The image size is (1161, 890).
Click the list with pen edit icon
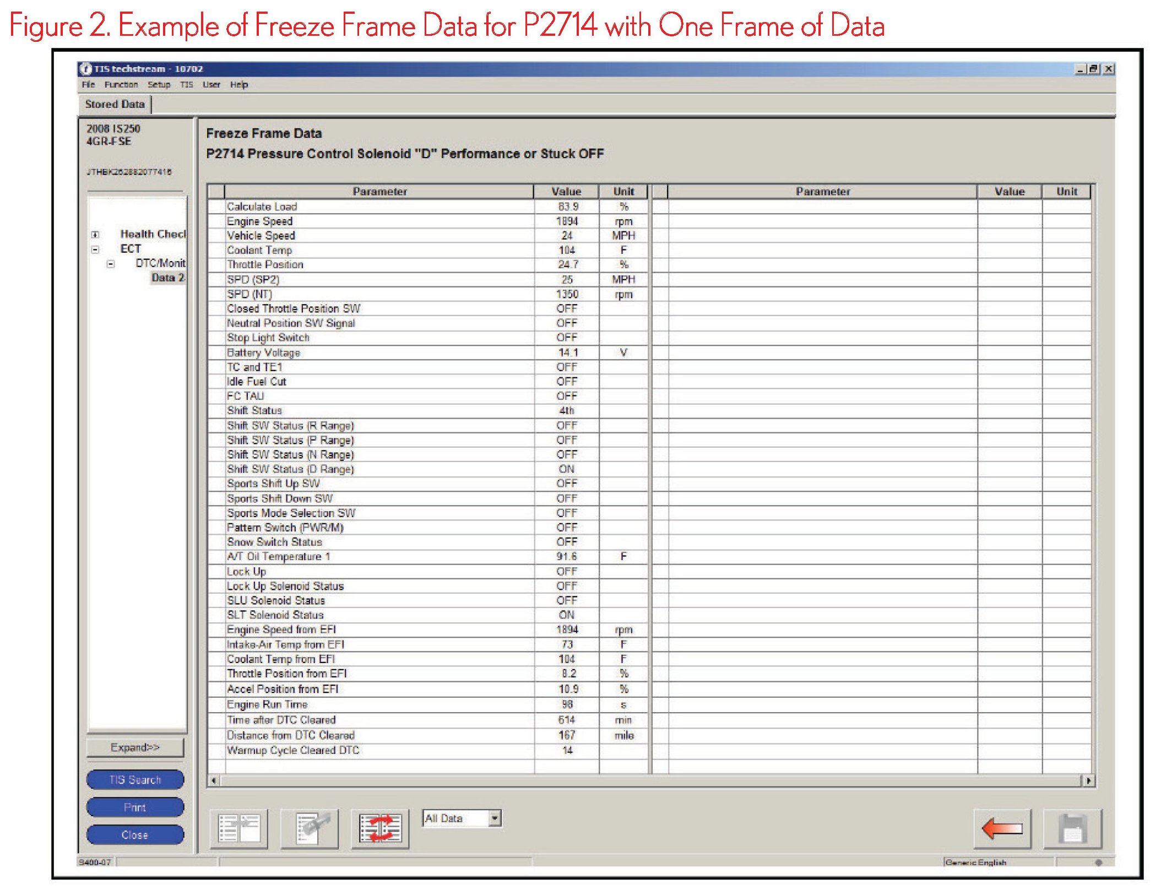coord(310,828)
